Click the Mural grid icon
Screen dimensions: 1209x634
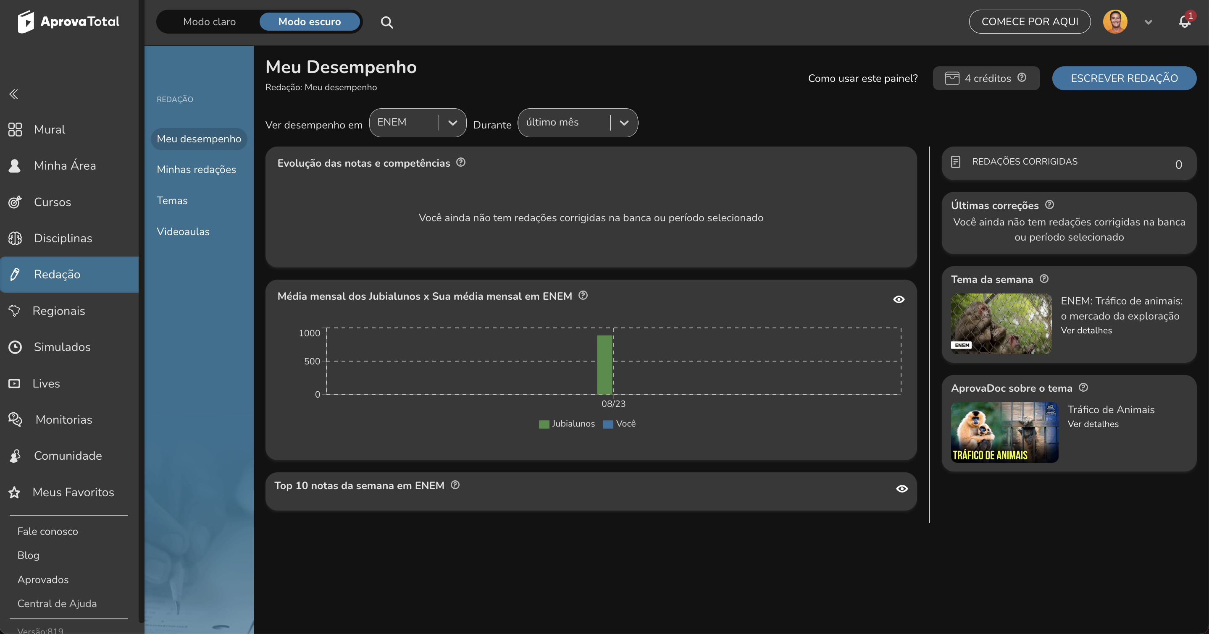15,129
